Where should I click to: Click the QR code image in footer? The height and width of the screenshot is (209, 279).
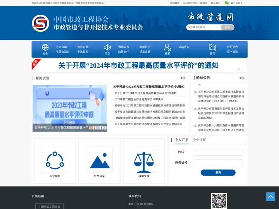[219, 201]
